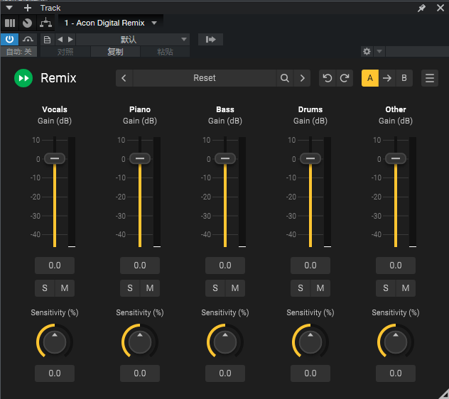
Task: Click the Drums gain fader handle
Action: click(x=310, y=158)
